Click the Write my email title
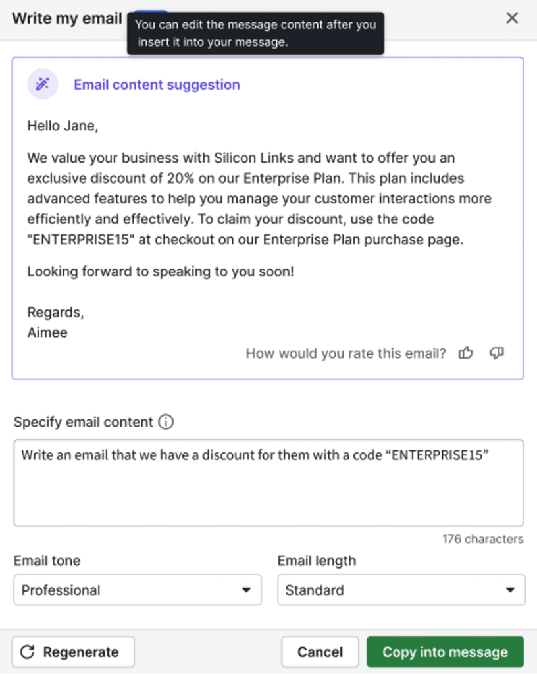The width and height of the screenshot is (537, 674). click(x=66, y=18)
